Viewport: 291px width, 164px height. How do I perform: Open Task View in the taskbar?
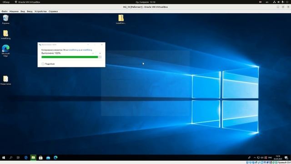(18, 158)
